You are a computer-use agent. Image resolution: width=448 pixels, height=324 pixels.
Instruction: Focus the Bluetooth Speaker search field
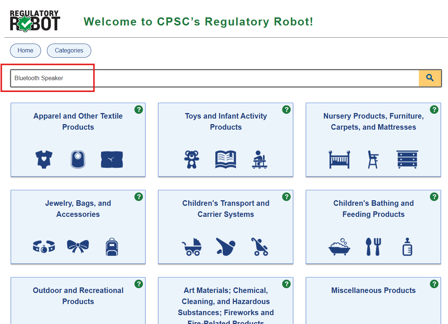(215, 78)
